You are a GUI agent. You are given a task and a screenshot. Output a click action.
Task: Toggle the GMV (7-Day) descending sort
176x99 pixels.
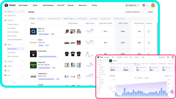coord(69,19)
